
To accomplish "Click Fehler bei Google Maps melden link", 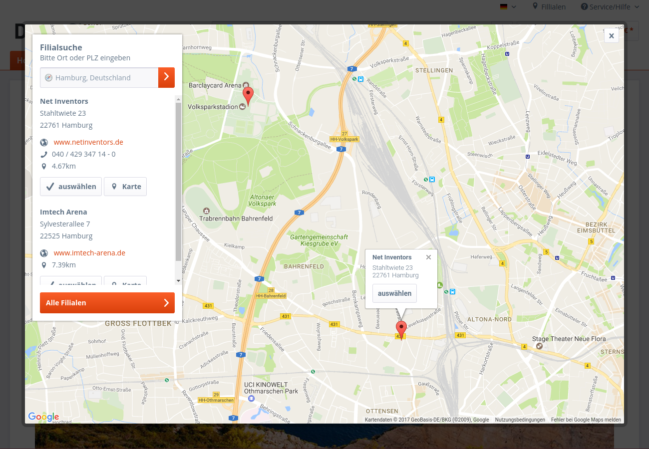I will point(586,420).
